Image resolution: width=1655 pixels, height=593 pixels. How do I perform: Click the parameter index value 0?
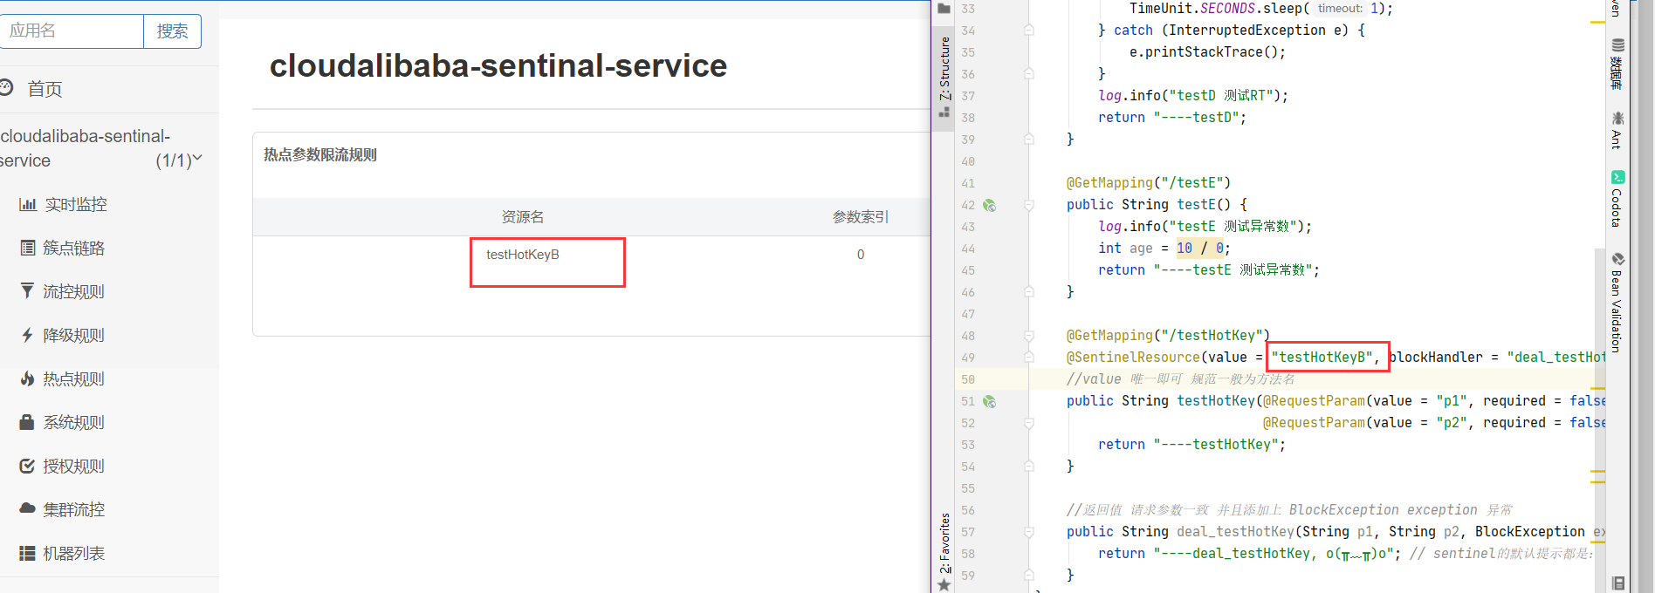tap(861, 255)
